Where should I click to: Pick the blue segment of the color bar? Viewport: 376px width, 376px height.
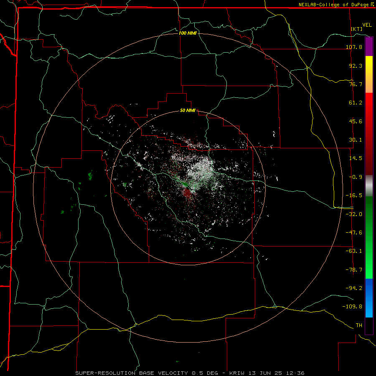[x=369, y=298]
